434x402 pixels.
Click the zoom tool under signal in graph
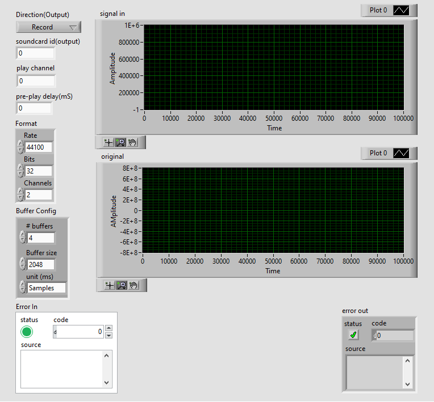(x=121, y=142)
